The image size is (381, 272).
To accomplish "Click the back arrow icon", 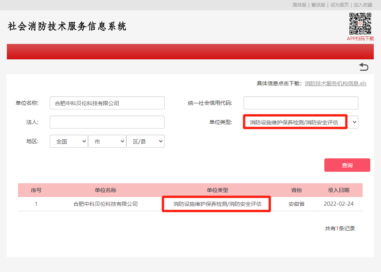I will pyautogui.click(x=364, y=67).
